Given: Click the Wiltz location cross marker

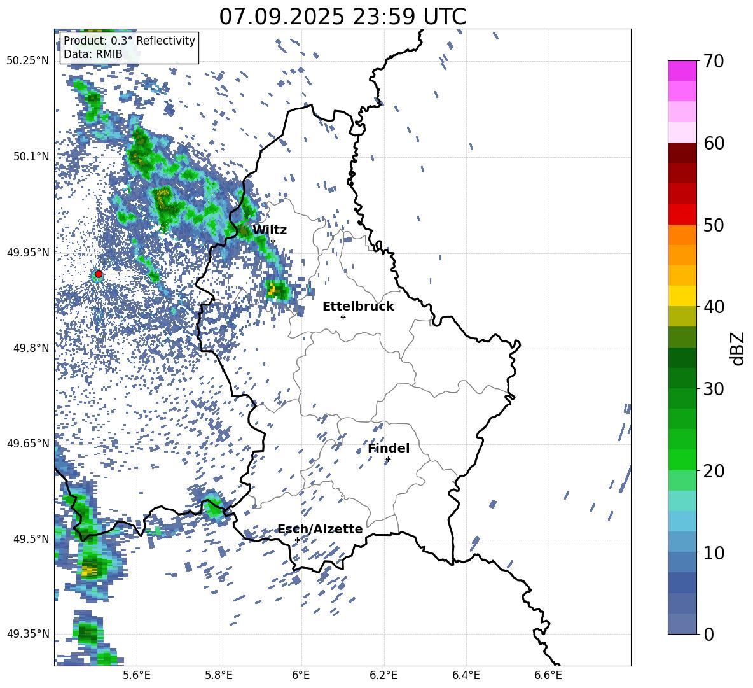Looking at the screenshot, I should [x=273, y=241].
